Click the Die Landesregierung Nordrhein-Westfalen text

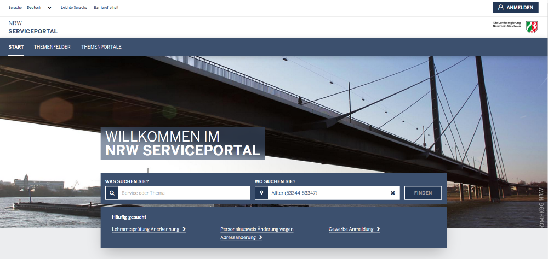(x=507, y=25)
